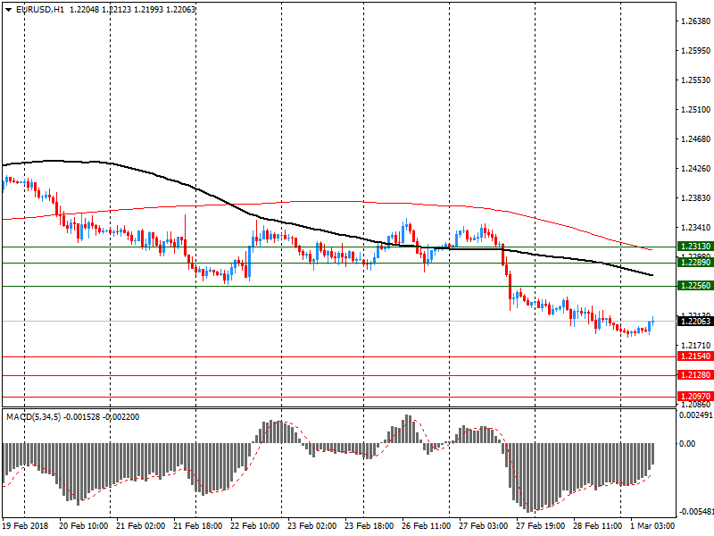Click the -0.005481 value on MACD scale
Viewport: 714px width, 536px height.
pyautogui.click(x=696, y=512)
